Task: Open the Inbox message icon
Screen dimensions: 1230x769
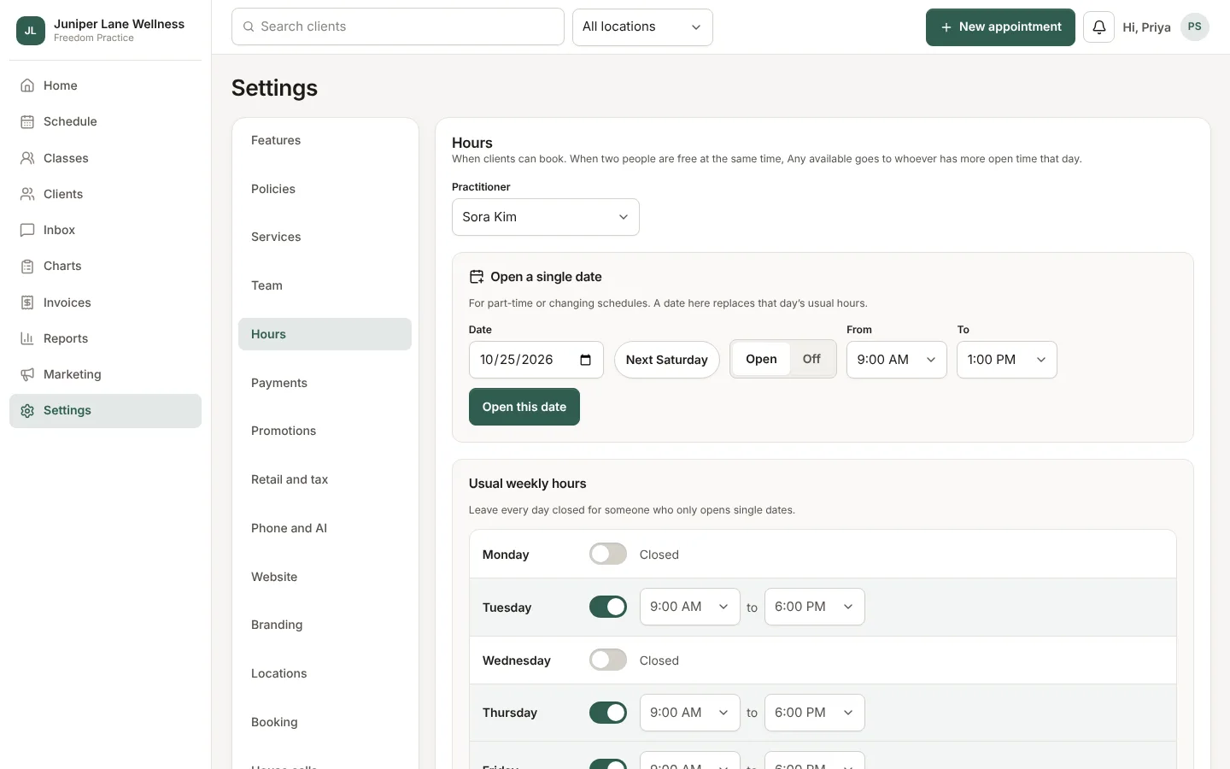Action: 27,230
